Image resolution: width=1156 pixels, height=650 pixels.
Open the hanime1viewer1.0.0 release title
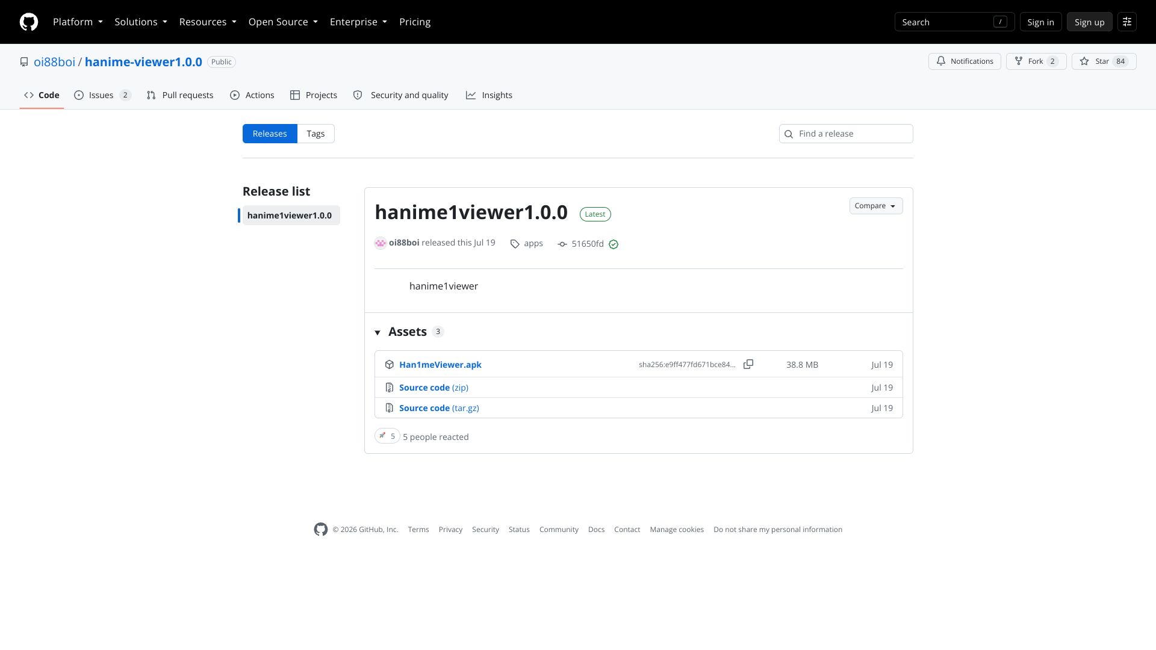(x=471, y=212)
